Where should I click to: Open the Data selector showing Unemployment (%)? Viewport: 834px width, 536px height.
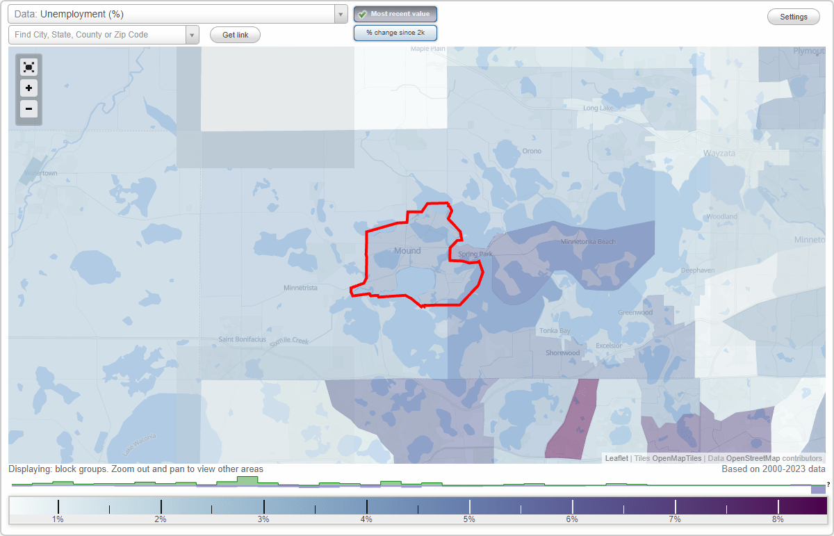click(174, 13)
